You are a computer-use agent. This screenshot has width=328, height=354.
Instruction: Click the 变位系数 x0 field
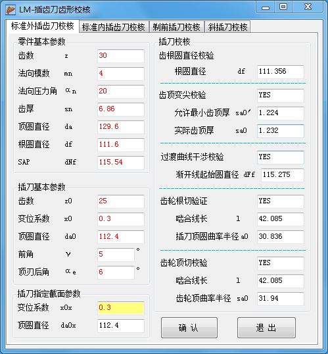(x=121, y=219)
